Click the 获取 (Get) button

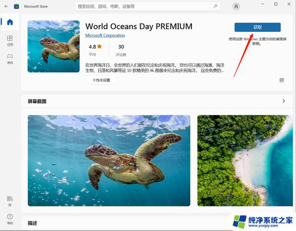[258, 27]
